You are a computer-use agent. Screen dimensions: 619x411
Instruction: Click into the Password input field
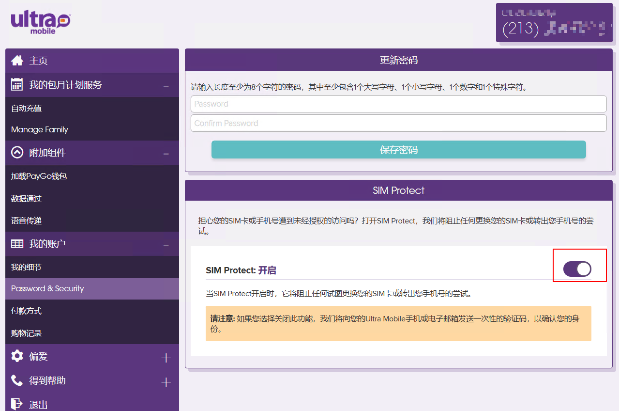(x=398, y=104)
